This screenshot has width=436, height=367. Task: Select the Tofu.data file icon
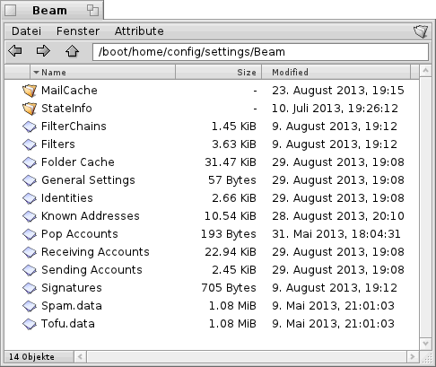click(x=30, y=324)
